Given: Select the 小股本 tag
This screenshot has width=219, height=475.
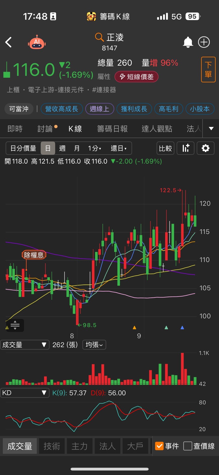Looking at the screenshot, I should (200, 109).
